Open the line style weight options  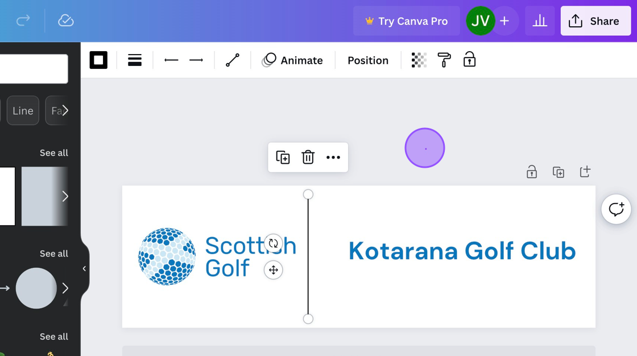click(x=134, y=60)
